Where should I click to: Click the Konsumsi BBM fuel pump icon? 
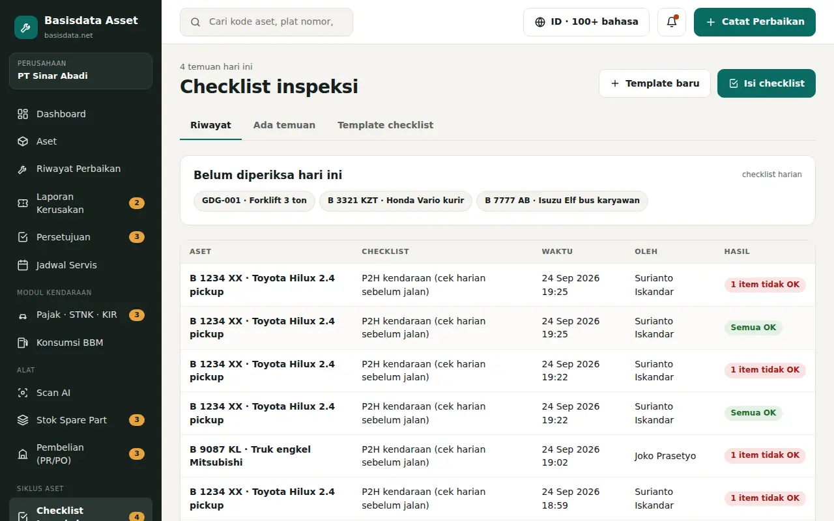pyautogui.click(x=23, y=343)
